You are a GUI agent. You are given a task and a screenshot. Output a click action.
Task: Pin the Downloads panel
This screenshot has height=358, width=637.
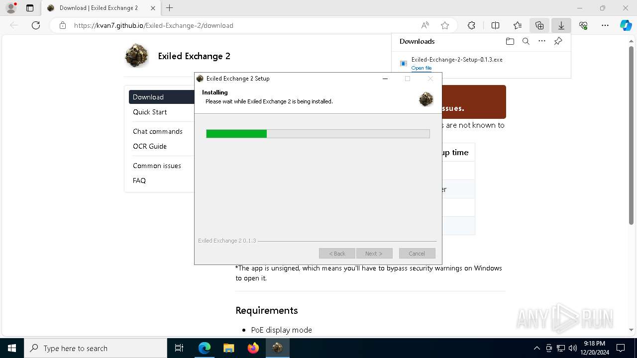[558, 41]
